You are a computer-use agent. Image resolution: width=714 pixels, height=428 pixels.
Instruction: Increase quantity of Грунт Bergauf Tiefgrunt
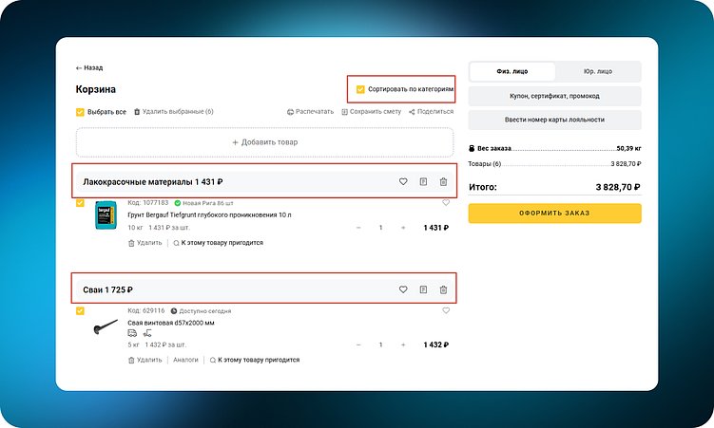click(x=403, y=228)
